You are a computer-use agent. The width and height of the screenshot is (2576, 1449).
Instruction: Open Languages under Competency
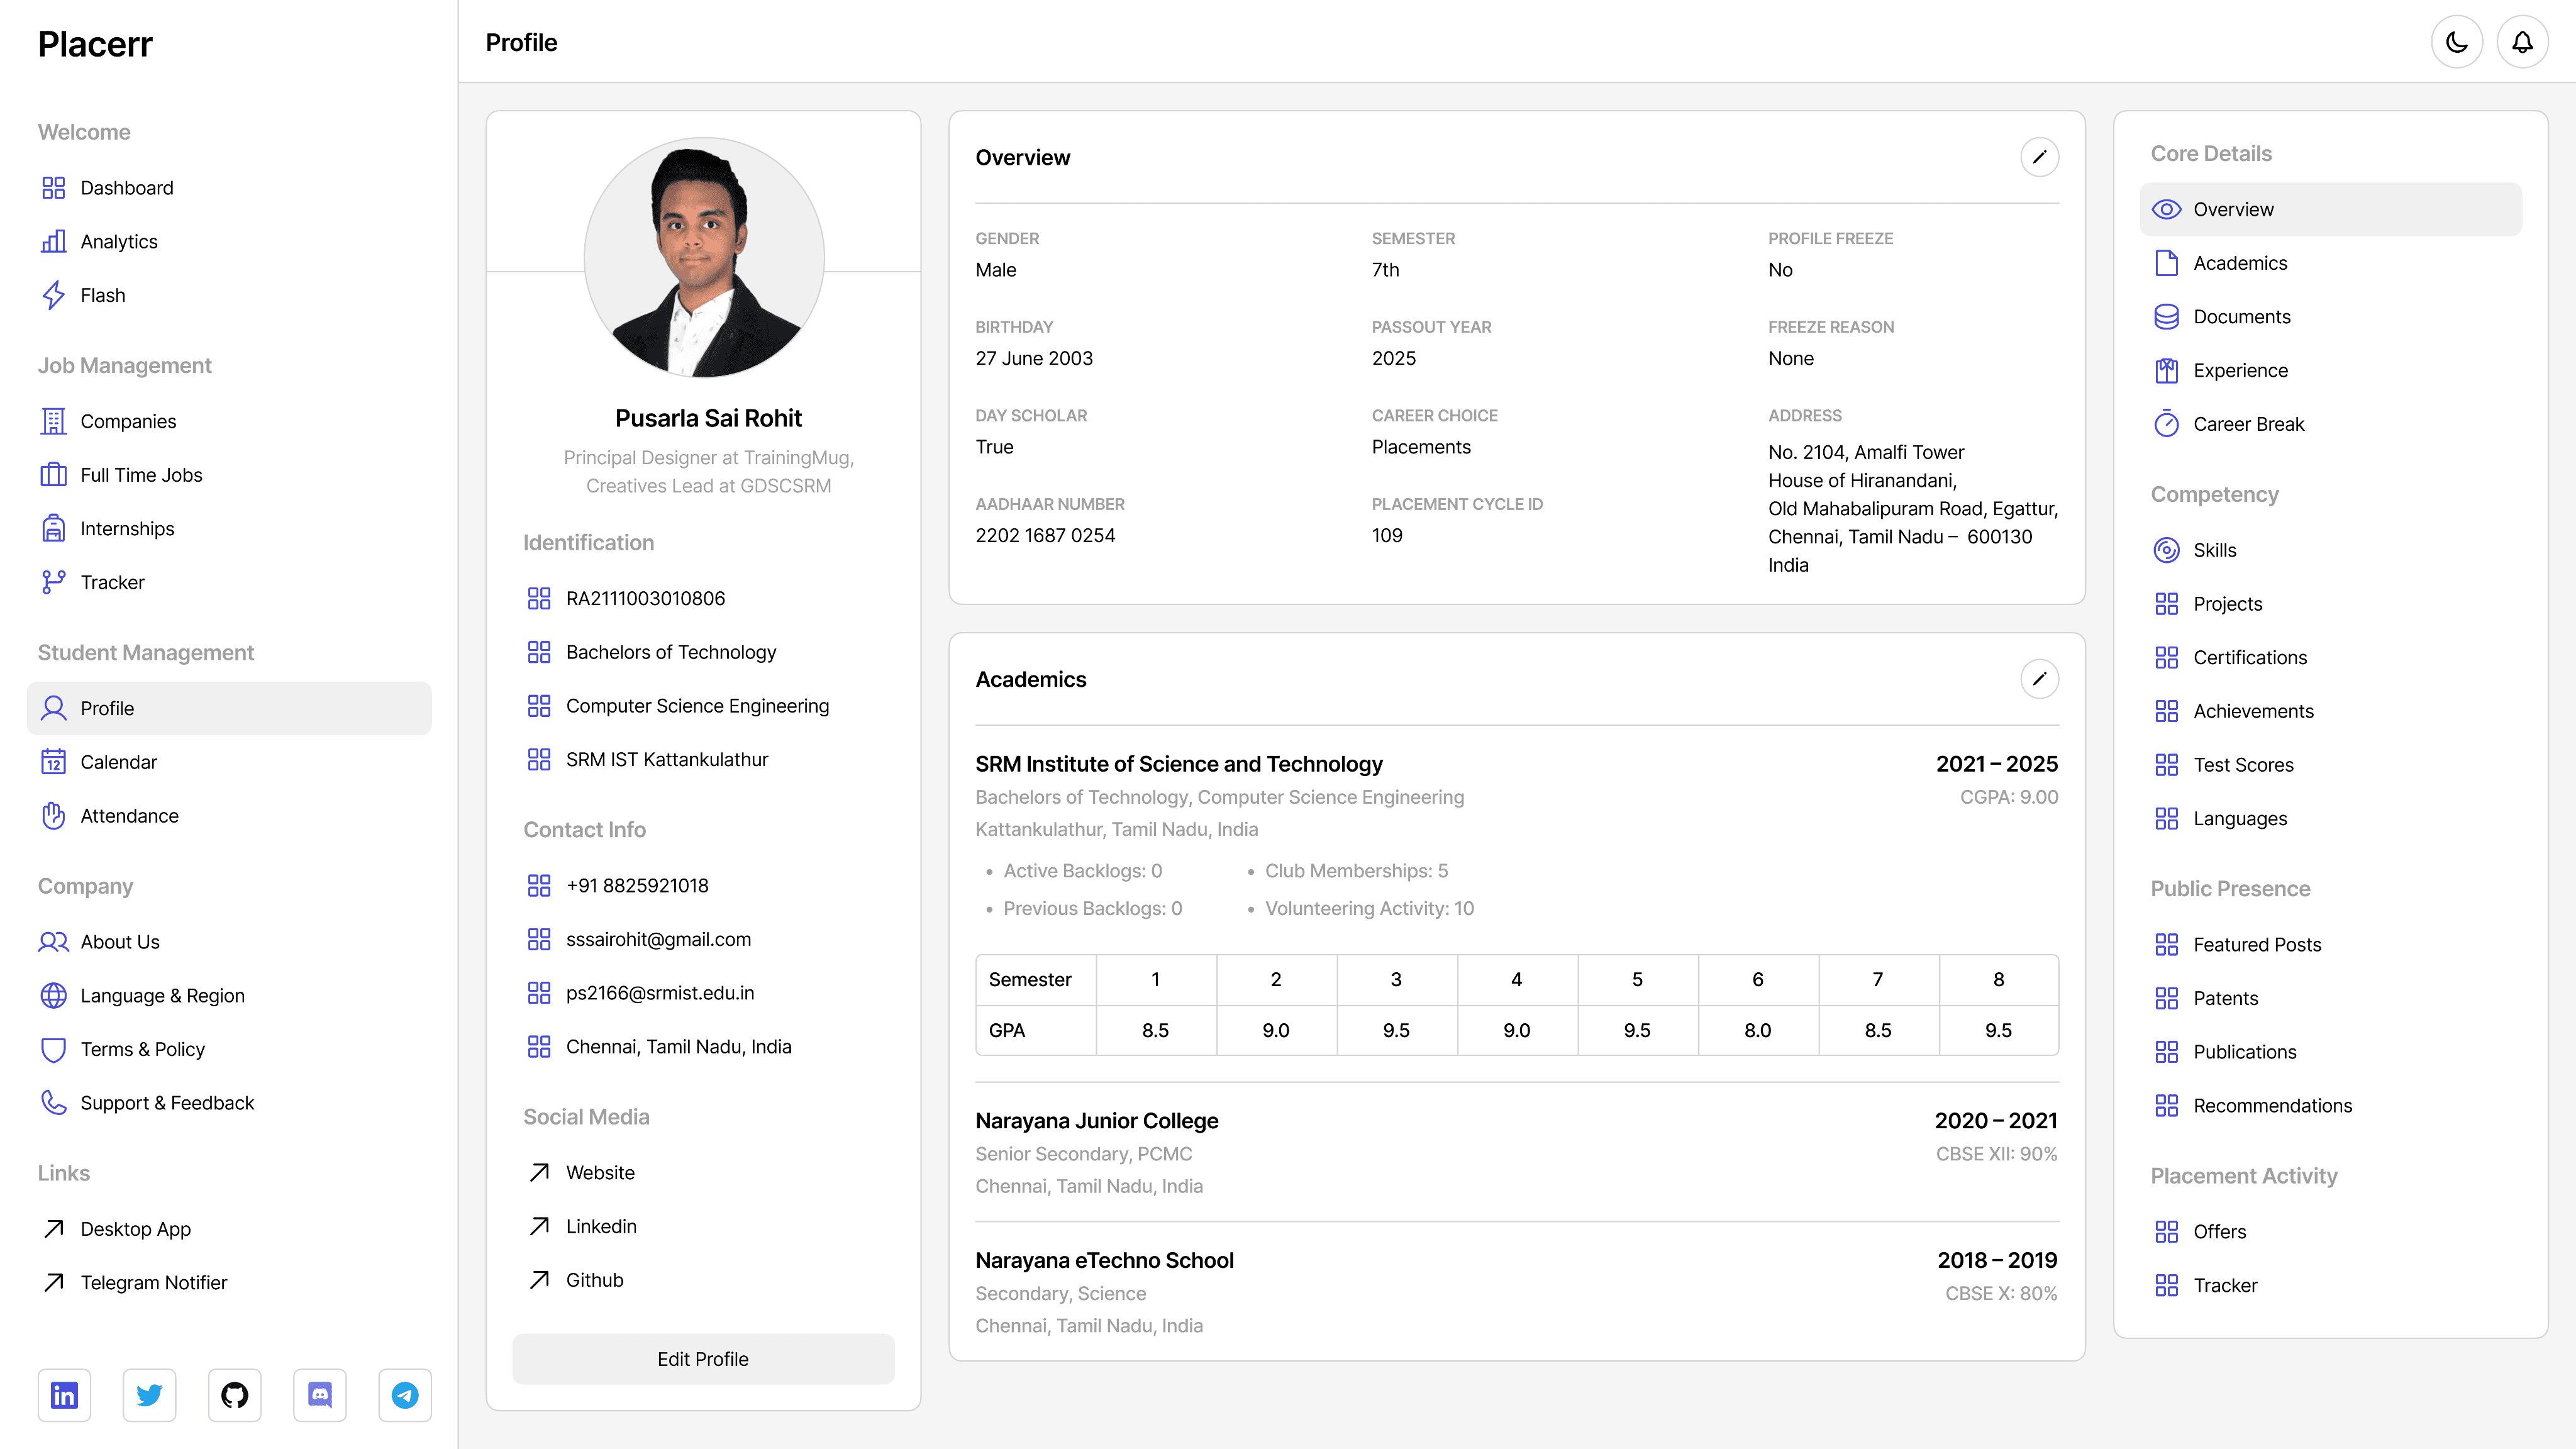pos(2331,818)
